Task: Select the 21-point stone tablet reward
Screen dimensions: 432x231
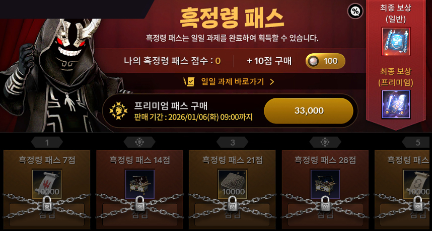Action: (233, 184)
